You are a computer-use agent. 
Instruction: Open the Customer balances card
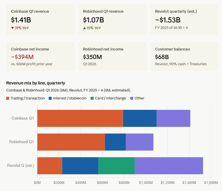pos(185,56)
